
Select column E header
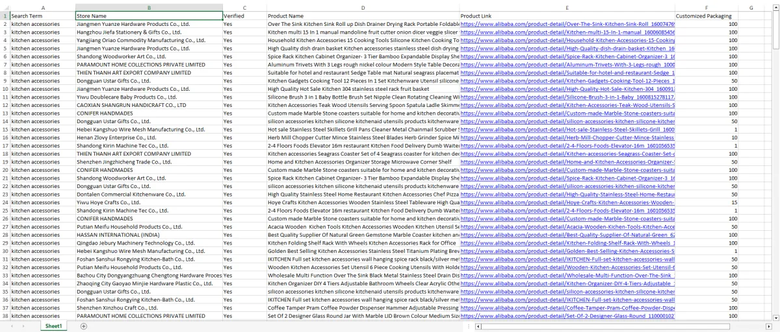tap(567, 7)
